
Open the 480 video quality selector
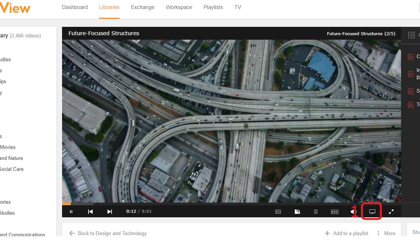coord(334,212)
